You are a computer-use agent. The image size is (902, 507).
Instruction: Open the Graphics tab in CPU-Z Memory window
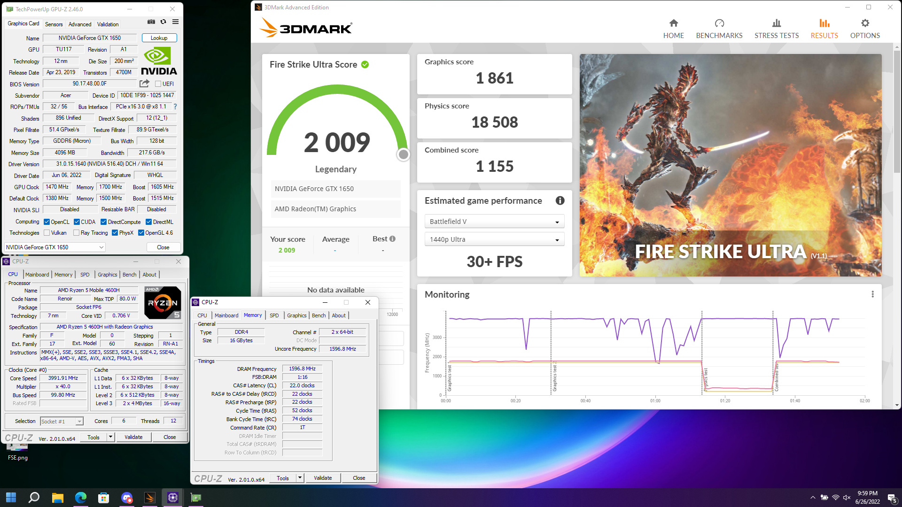[x=297, y=315]
